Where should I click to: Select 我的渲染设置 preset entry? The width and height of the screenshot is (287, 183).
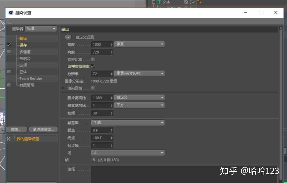click(28, 139)
